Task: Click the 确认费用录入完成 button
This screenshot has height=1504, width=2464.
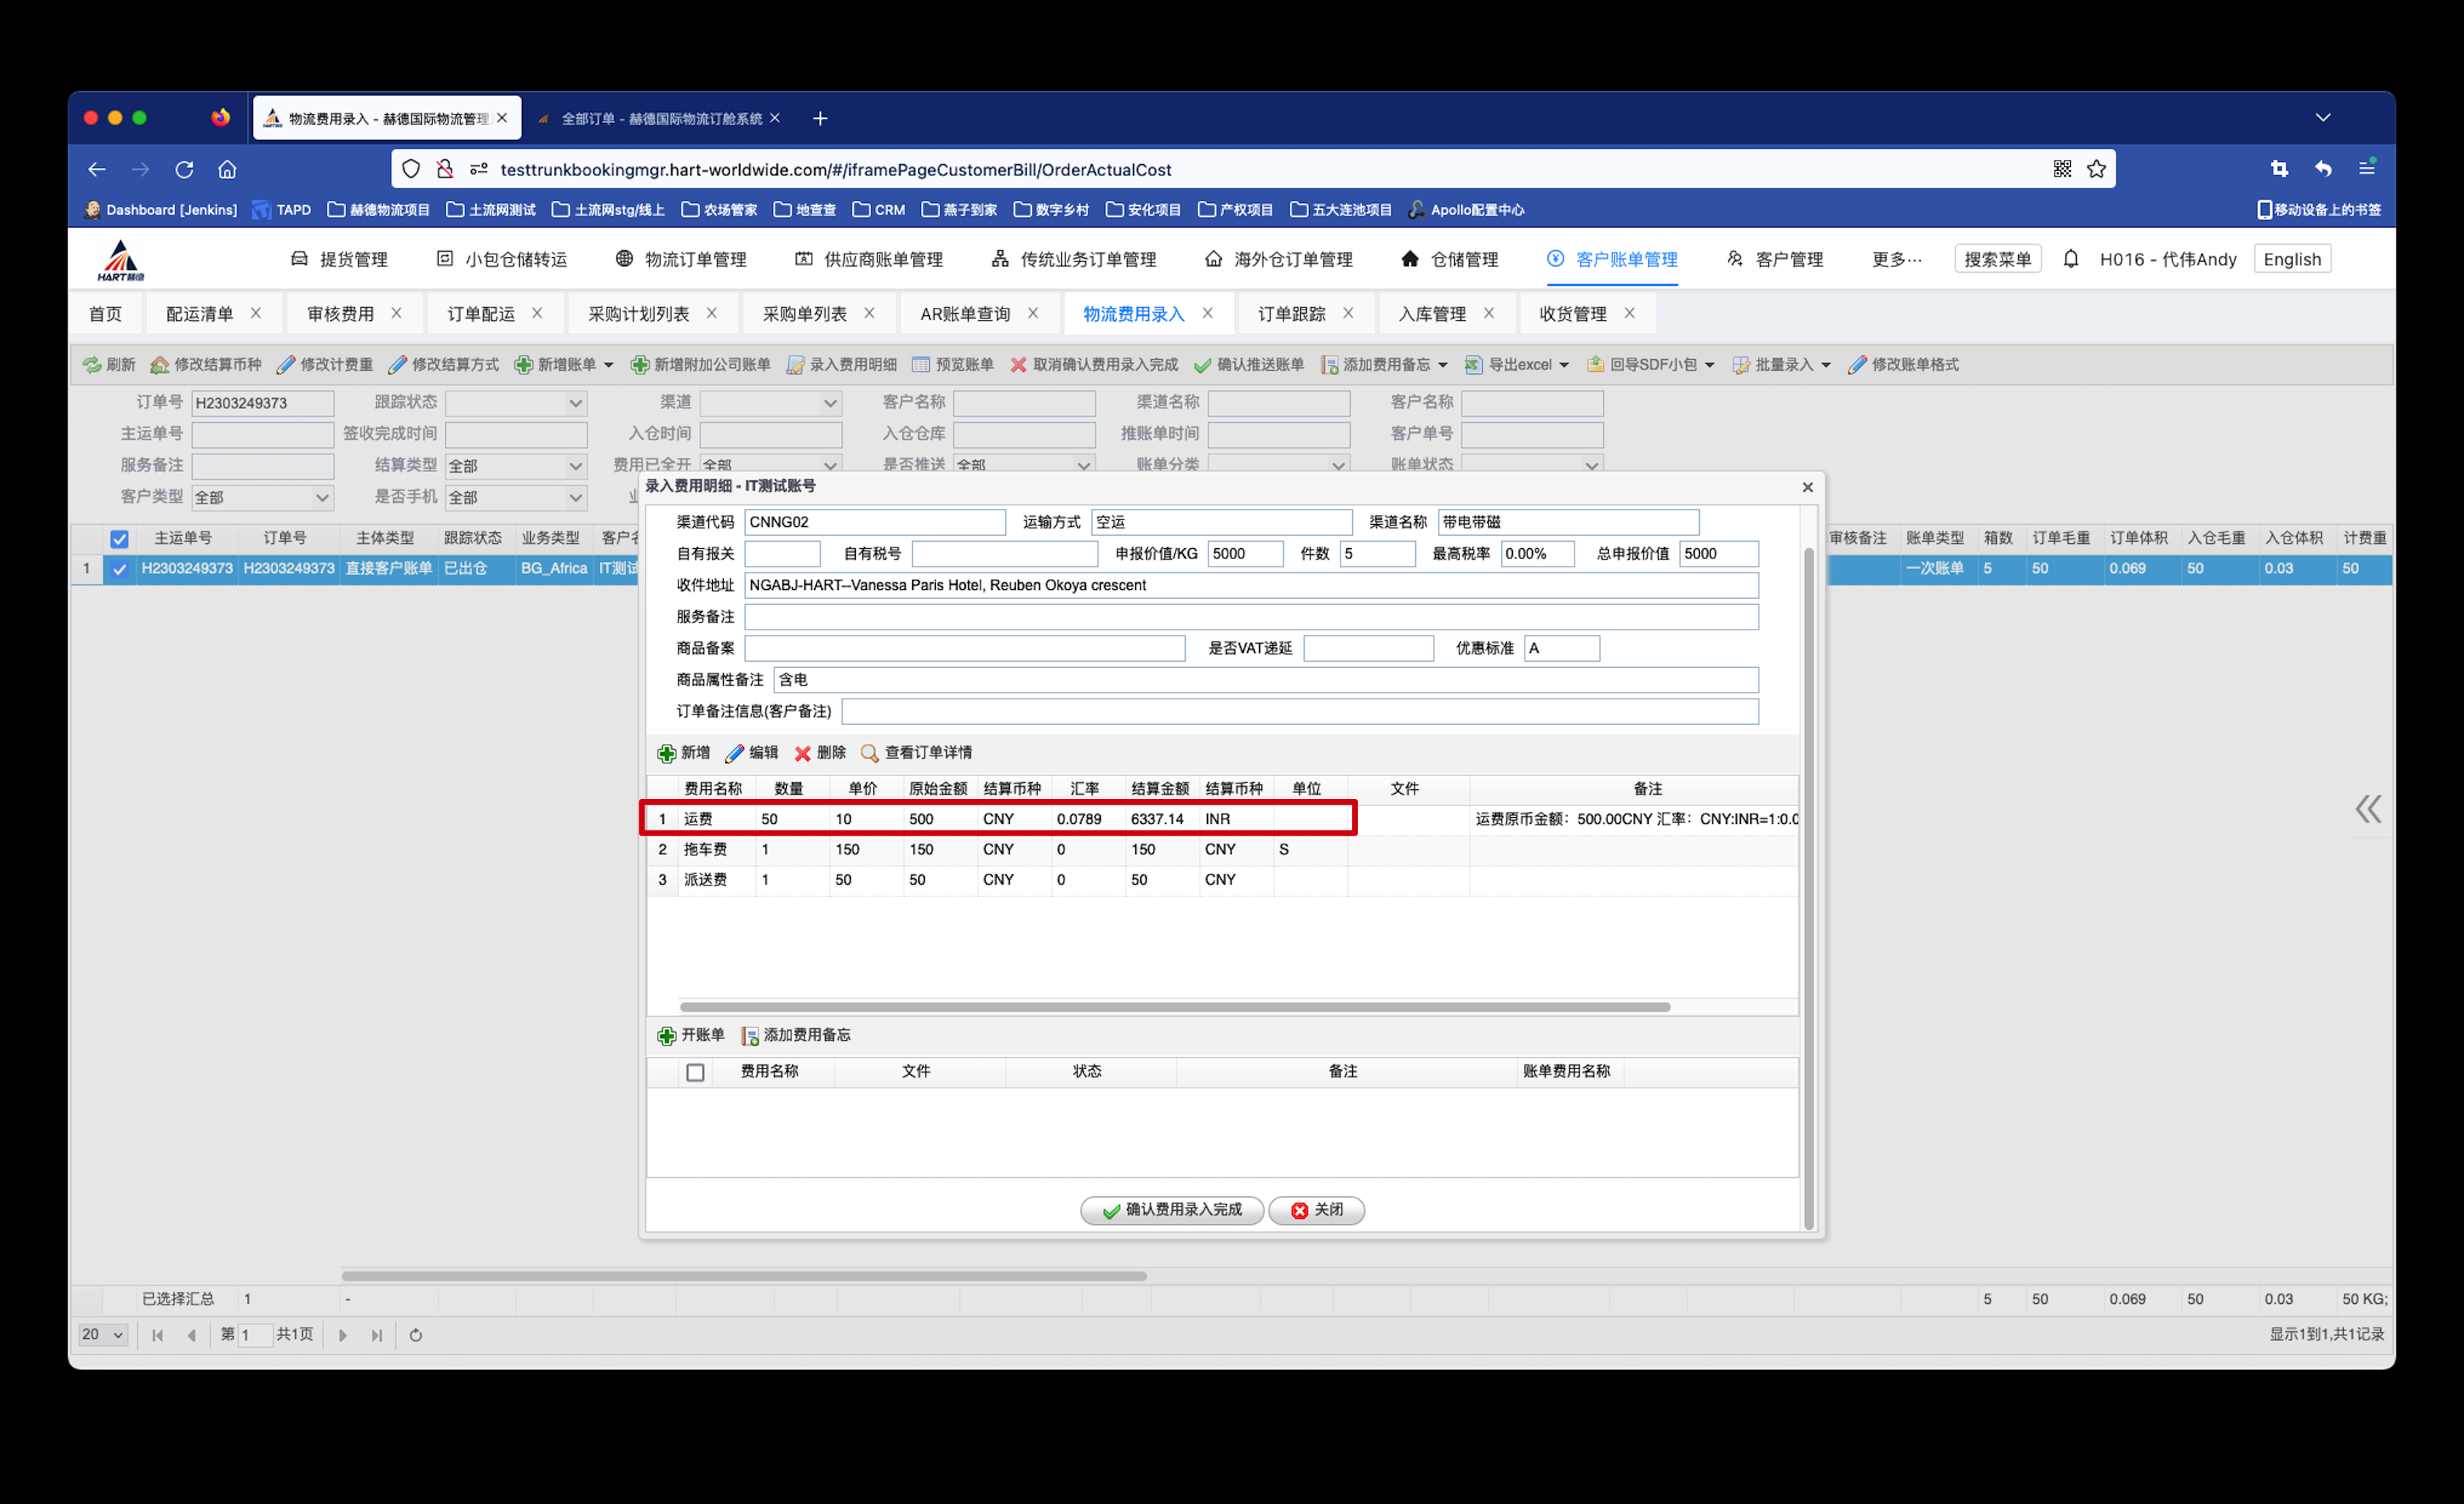Action: coord(1171,1209)
